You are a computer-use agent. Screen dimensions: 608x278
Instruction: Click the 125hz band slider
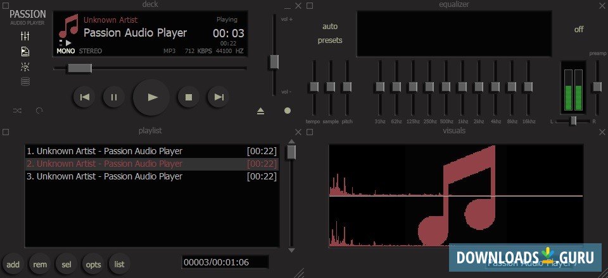coord(413,87)
